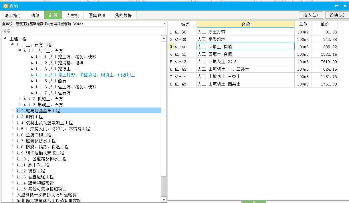This screenshot has width=349, height=203.
Task: Collapse the A.1 土、石方工程 node
Action: click(x=12, y=44)
